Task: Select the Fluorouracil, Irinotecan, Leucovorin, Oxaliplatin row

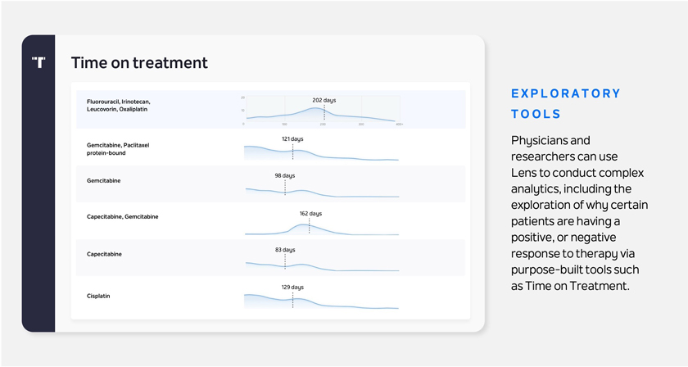Action: [x=271, y=109]
